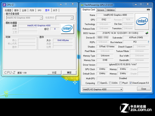Click the CPU-Z title bar app icon
This screenshot has width=155, height=116.
point(4,5)
